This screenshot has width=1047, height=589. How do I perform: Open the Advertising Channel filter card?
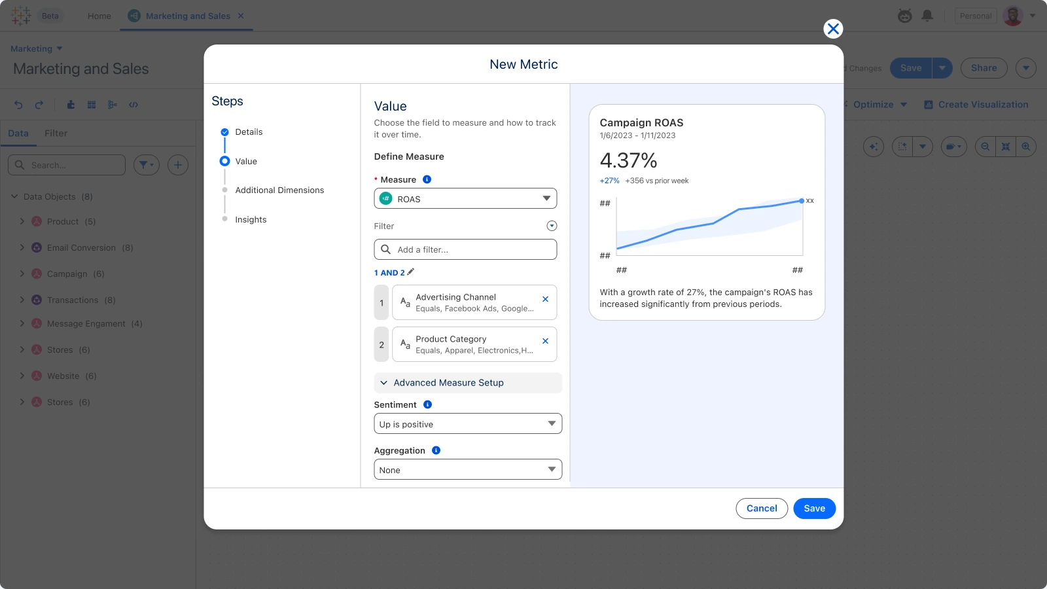point(474,302)
